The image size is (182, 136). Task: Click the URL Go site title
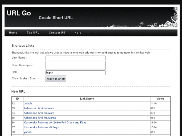click(x=19, y=13)
